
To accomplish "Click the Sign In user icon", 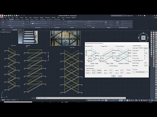I will (129, 16).
